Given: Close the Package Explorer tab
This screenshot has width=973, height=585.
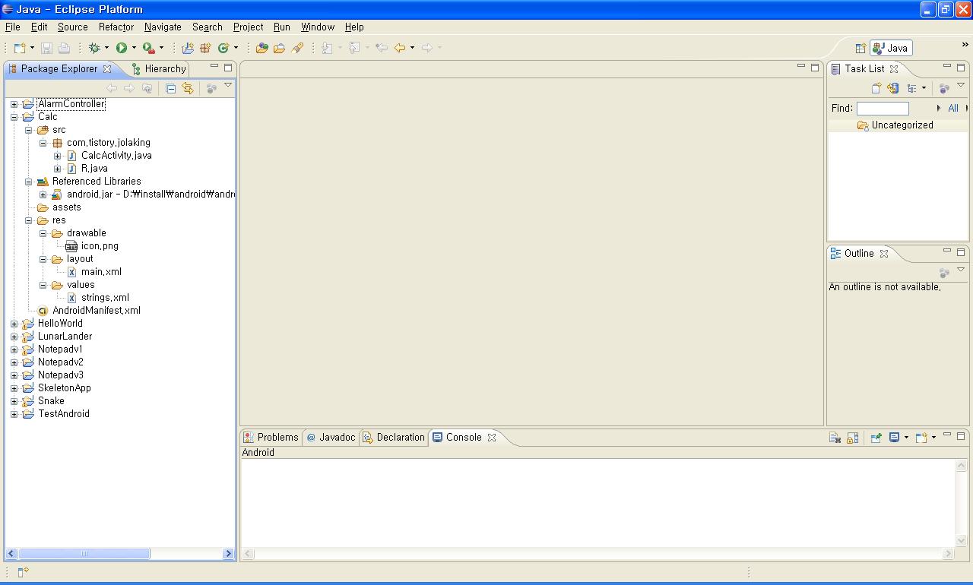Looking at the screenshot, I should pos(107,68).
